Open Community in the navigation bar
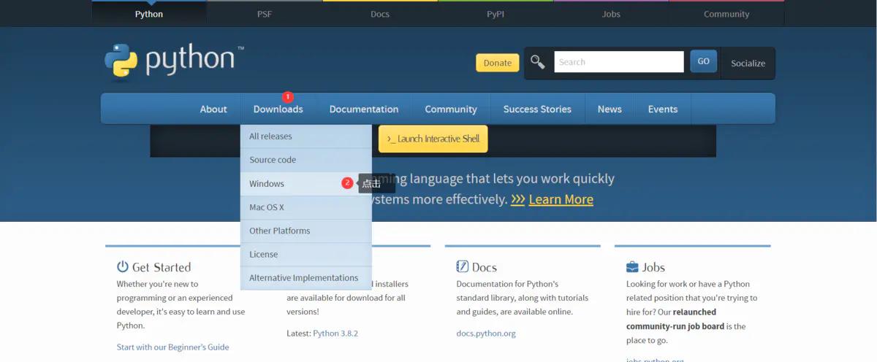Image resolution: width=877 pixels, height=362 pixels. [451, 109]
